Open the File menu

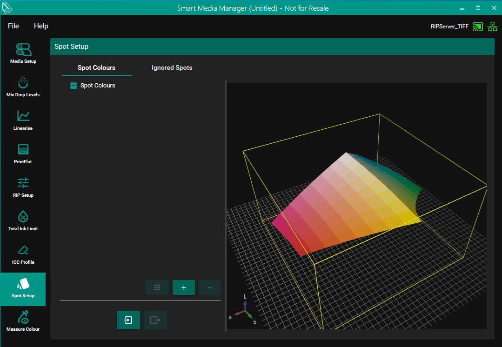pos(13,26)
